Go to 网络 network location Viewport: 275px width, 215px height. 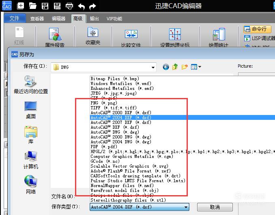pyautogui.click(x=31, y=185)
